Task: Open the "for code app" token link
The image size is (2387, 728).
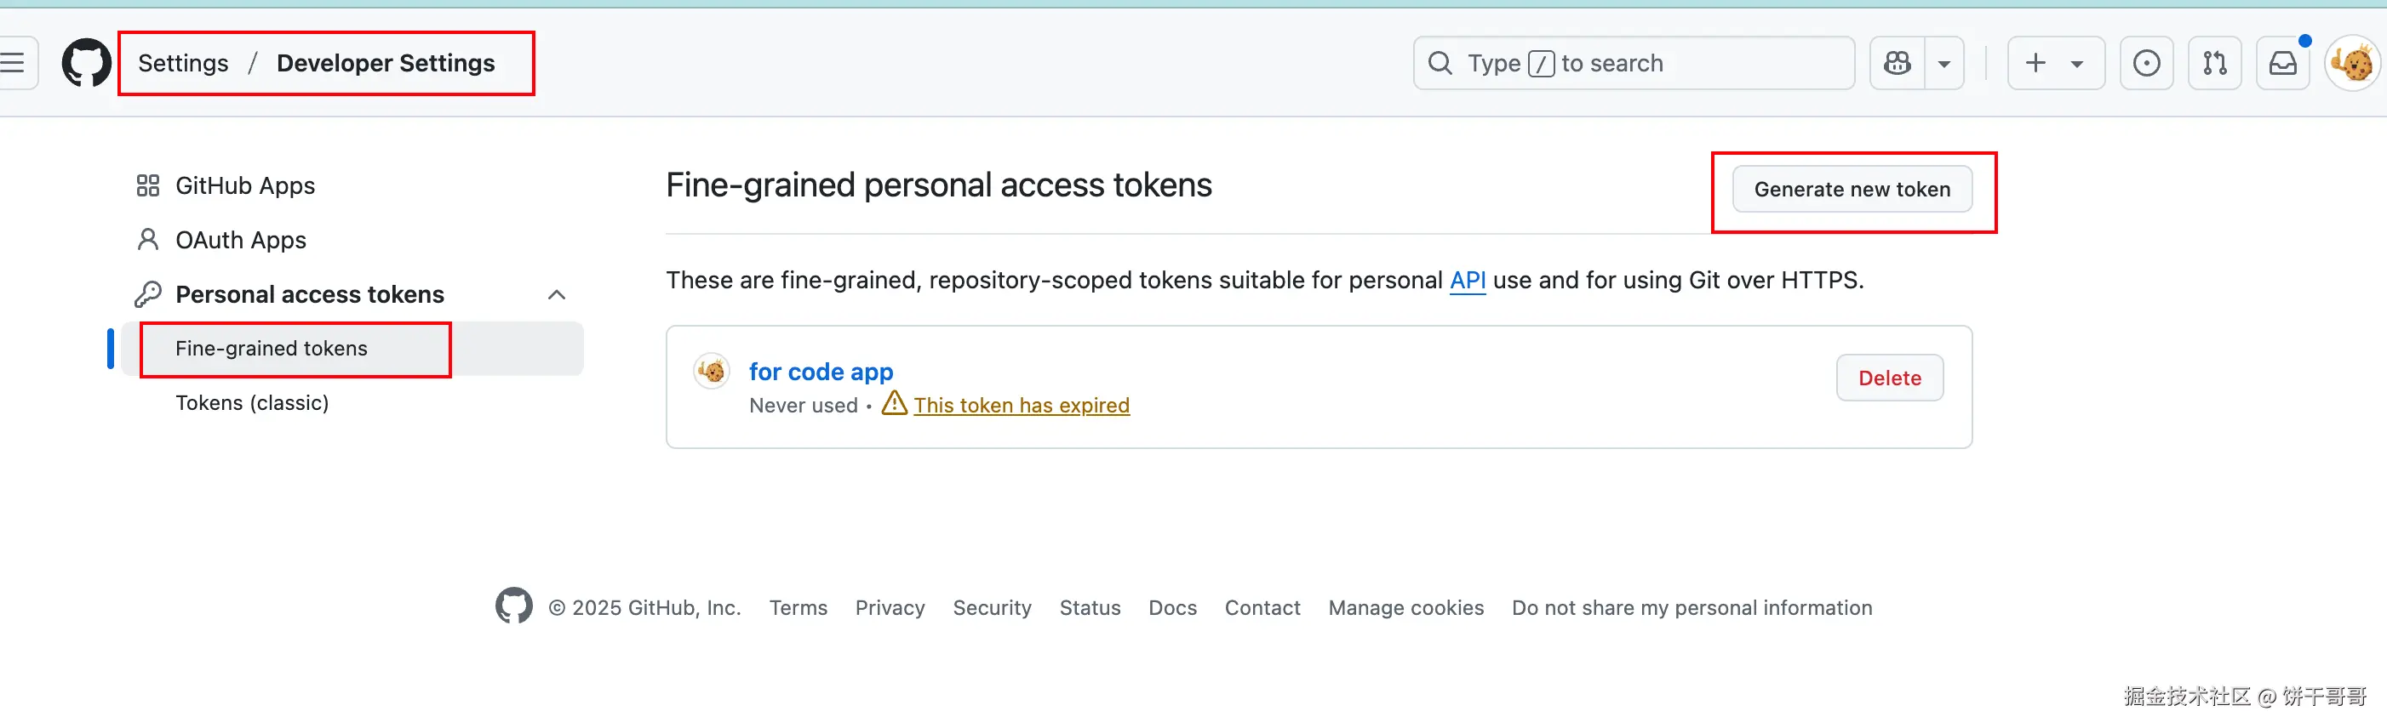Action: click(820, 372)
